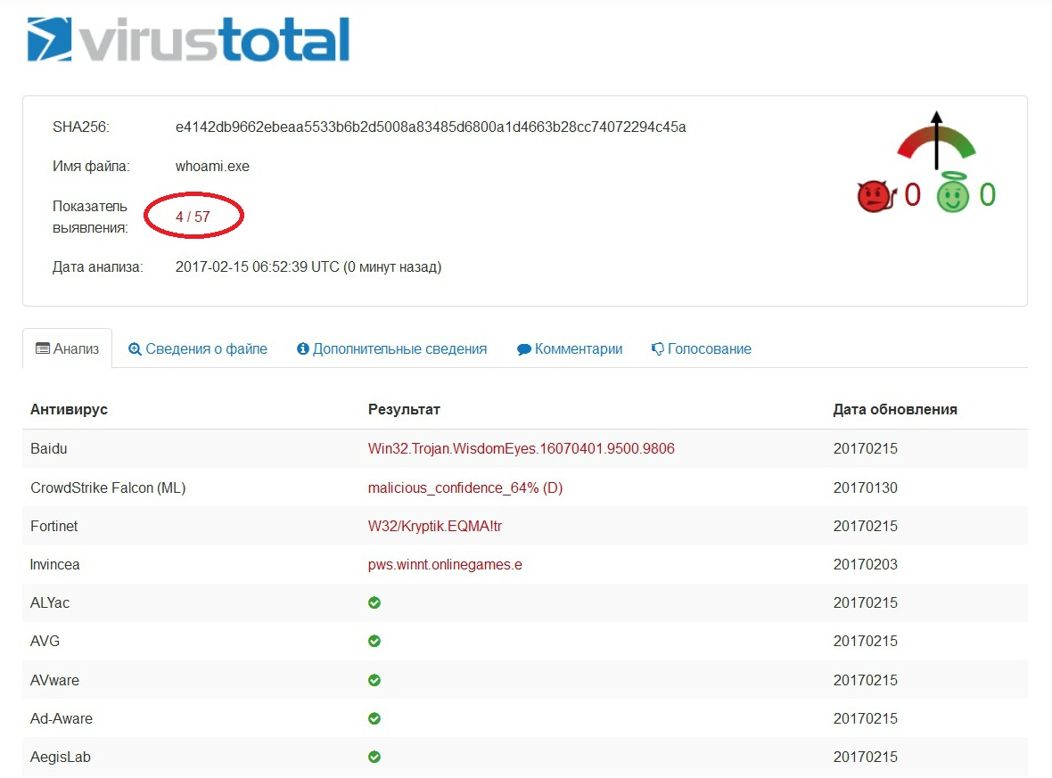Screen dimensions: 1052x778
Task: Click the red malicious vote count 0
Action: coord(912,195)
